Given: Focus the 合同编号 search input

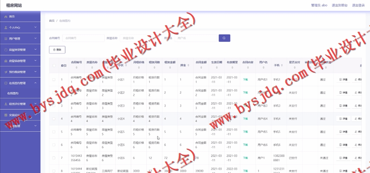Looking at the screenshot, I should (83, 38).
